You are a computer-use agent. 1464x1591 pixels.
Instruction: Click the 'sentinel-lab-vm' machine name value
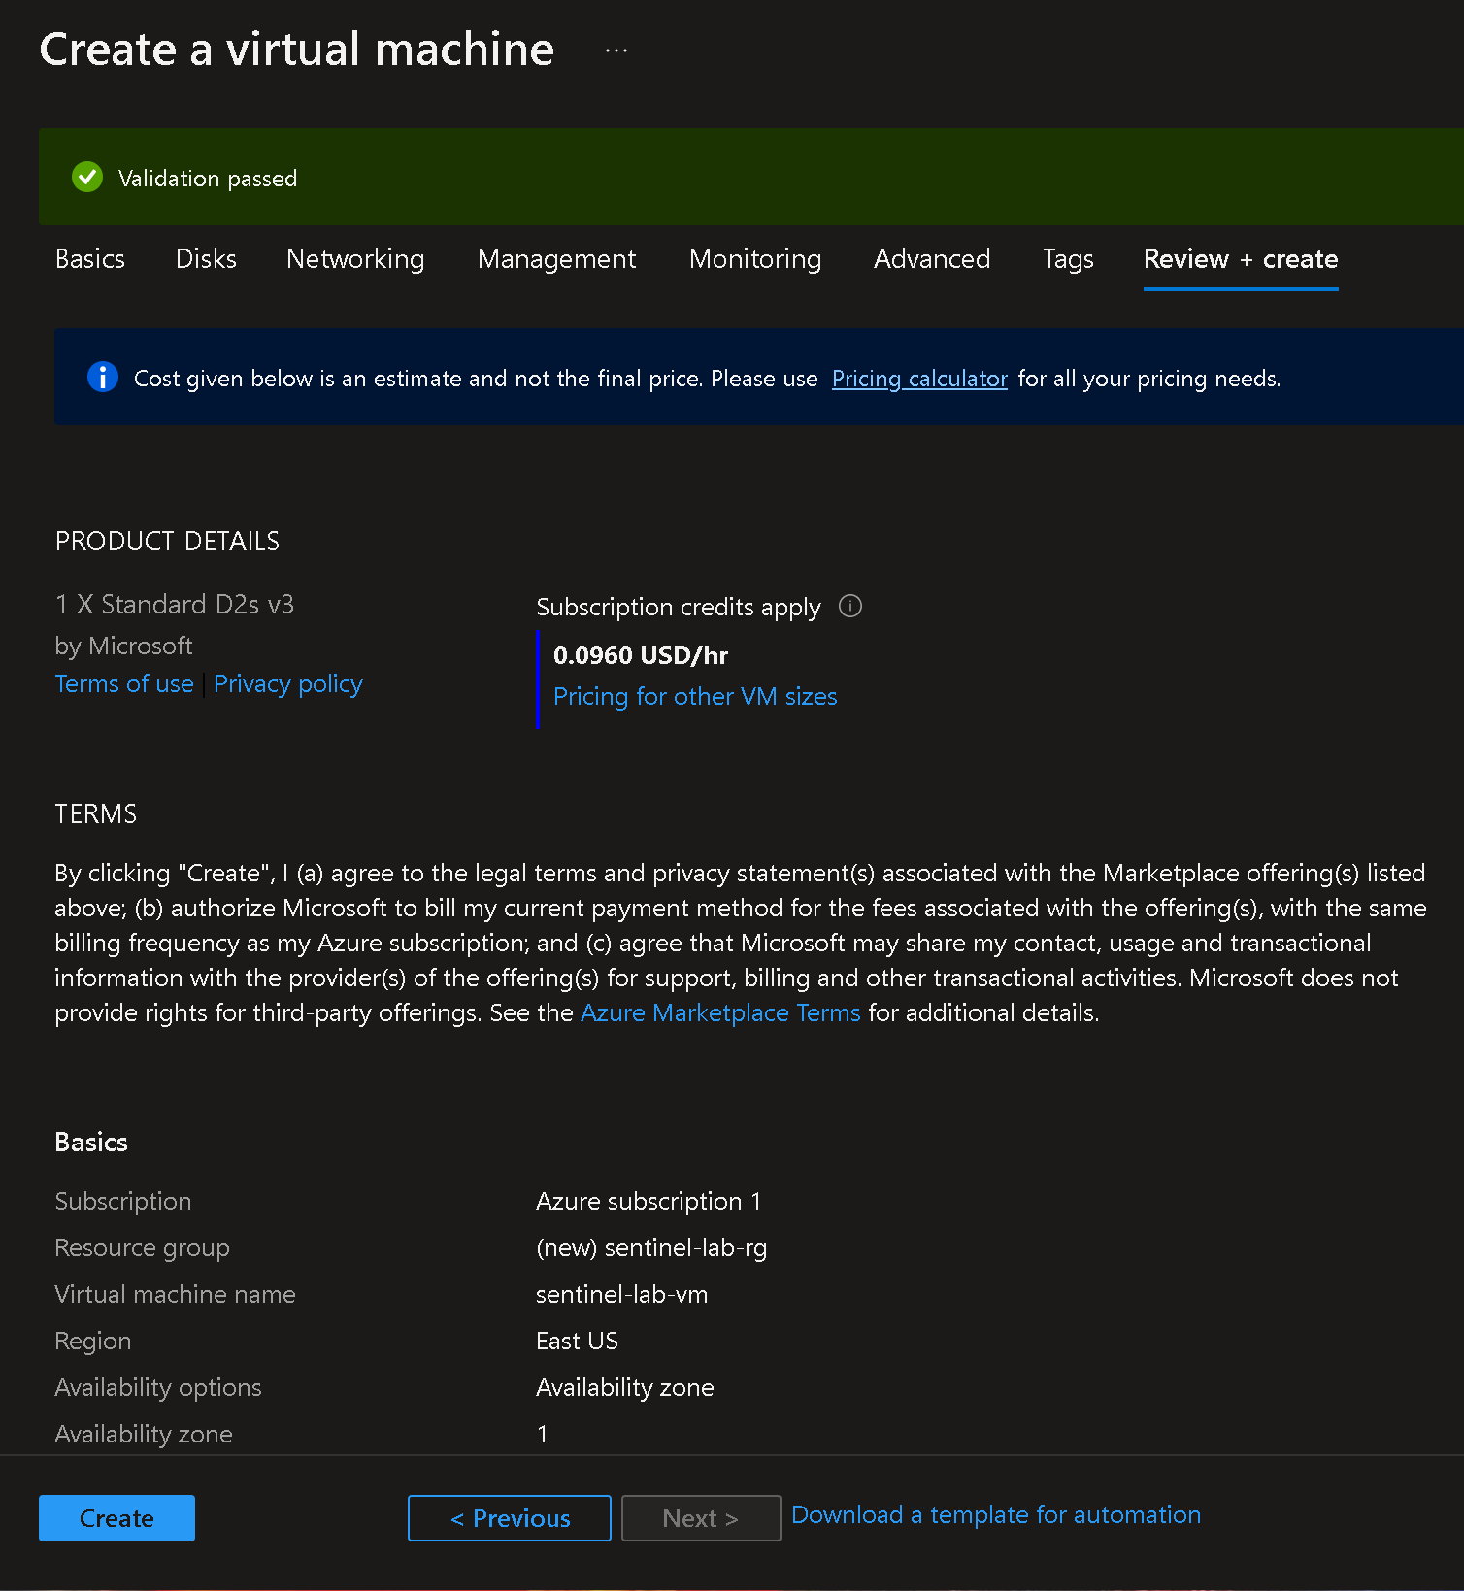622,1295
